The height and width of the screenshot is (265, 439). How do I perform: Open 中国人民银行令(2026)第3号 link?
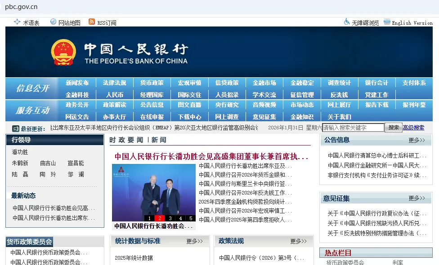261,258
